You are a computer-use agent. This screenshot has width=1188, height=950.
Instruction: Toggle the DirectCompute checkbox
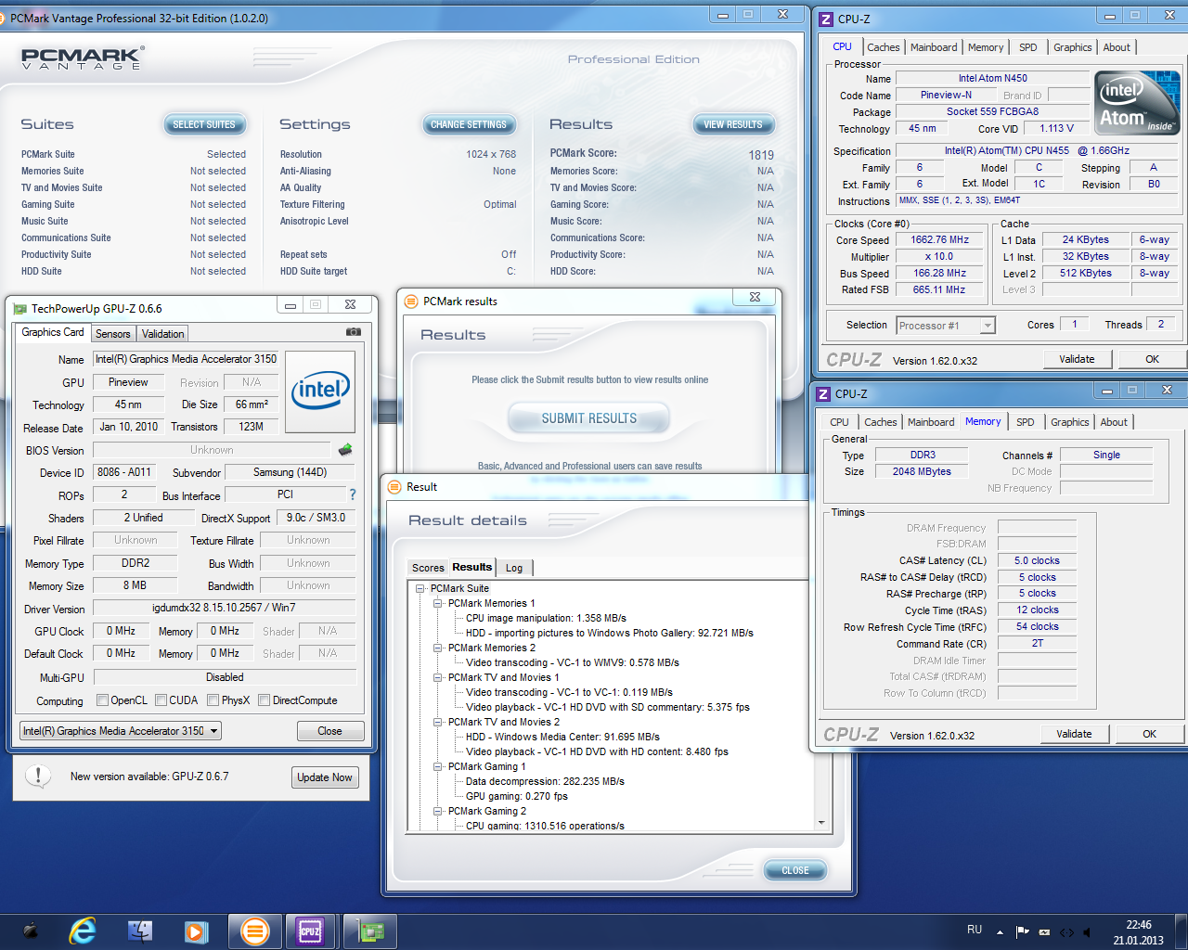265,700
